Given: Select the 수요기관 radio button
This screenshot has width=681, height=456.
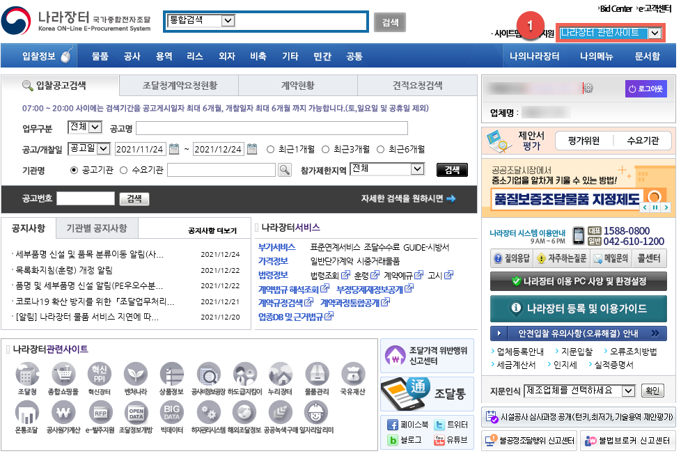Looking at the screenshot, I should pyautogui.click(x=123, y=171).
